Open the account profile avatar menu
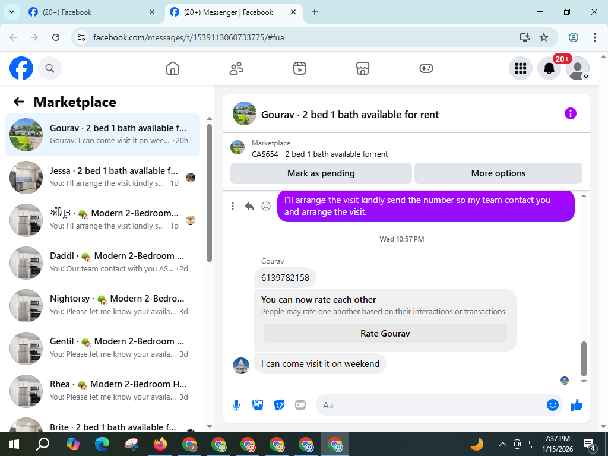The height and width of the screenshot is (456, 608). tap(578, 68)
